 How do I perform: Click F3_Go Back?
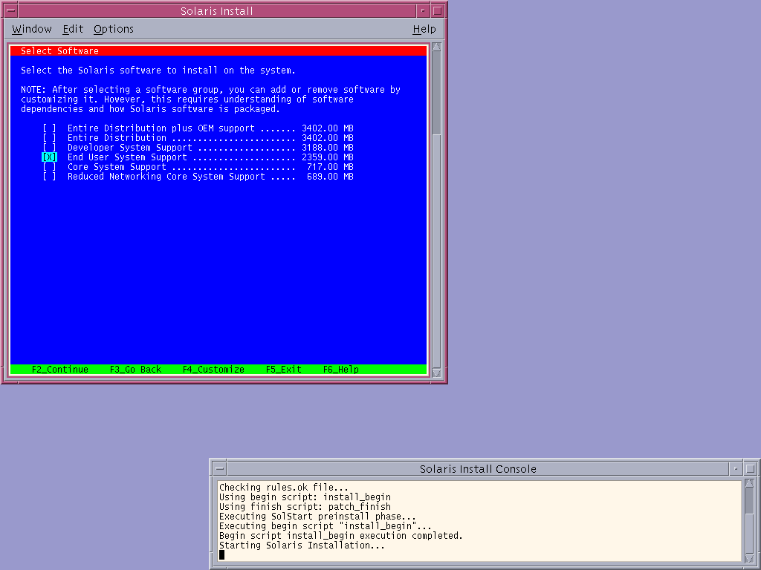tap(135, 370)
